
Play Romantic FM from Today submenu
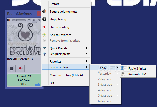coord(138,74)
